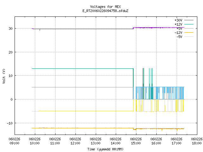Click the y-axis tick label 0
Viewport: 203px width, 152px height.
pyautogui.click(x=12, y=99)
